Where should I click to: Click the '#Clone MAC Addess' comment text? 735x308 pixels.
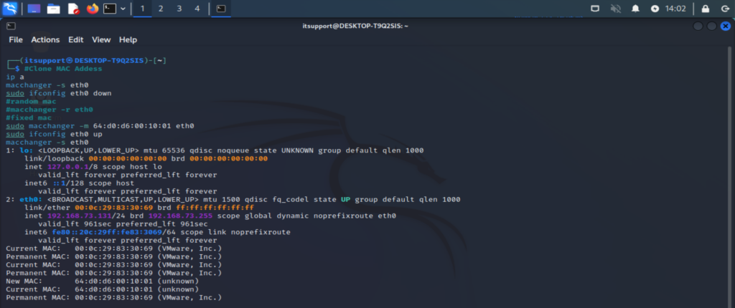pos(63,69)
